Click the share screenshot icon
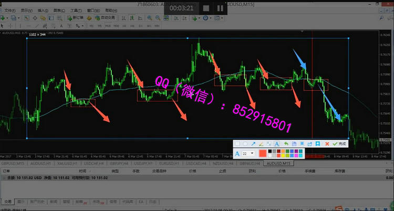394x211 pixels. pyautogui.click(x=310, y=143)
